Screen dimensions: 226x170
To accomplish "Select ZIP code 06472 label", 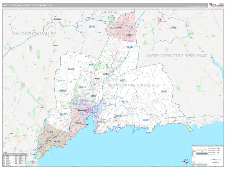I will [123, 80].
